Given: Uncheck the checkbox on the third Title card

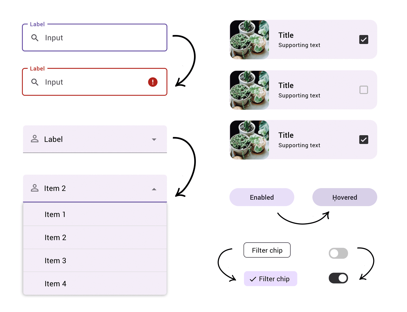Looking at the screenshot, I should pyautogui.click(x=364, y=140).
